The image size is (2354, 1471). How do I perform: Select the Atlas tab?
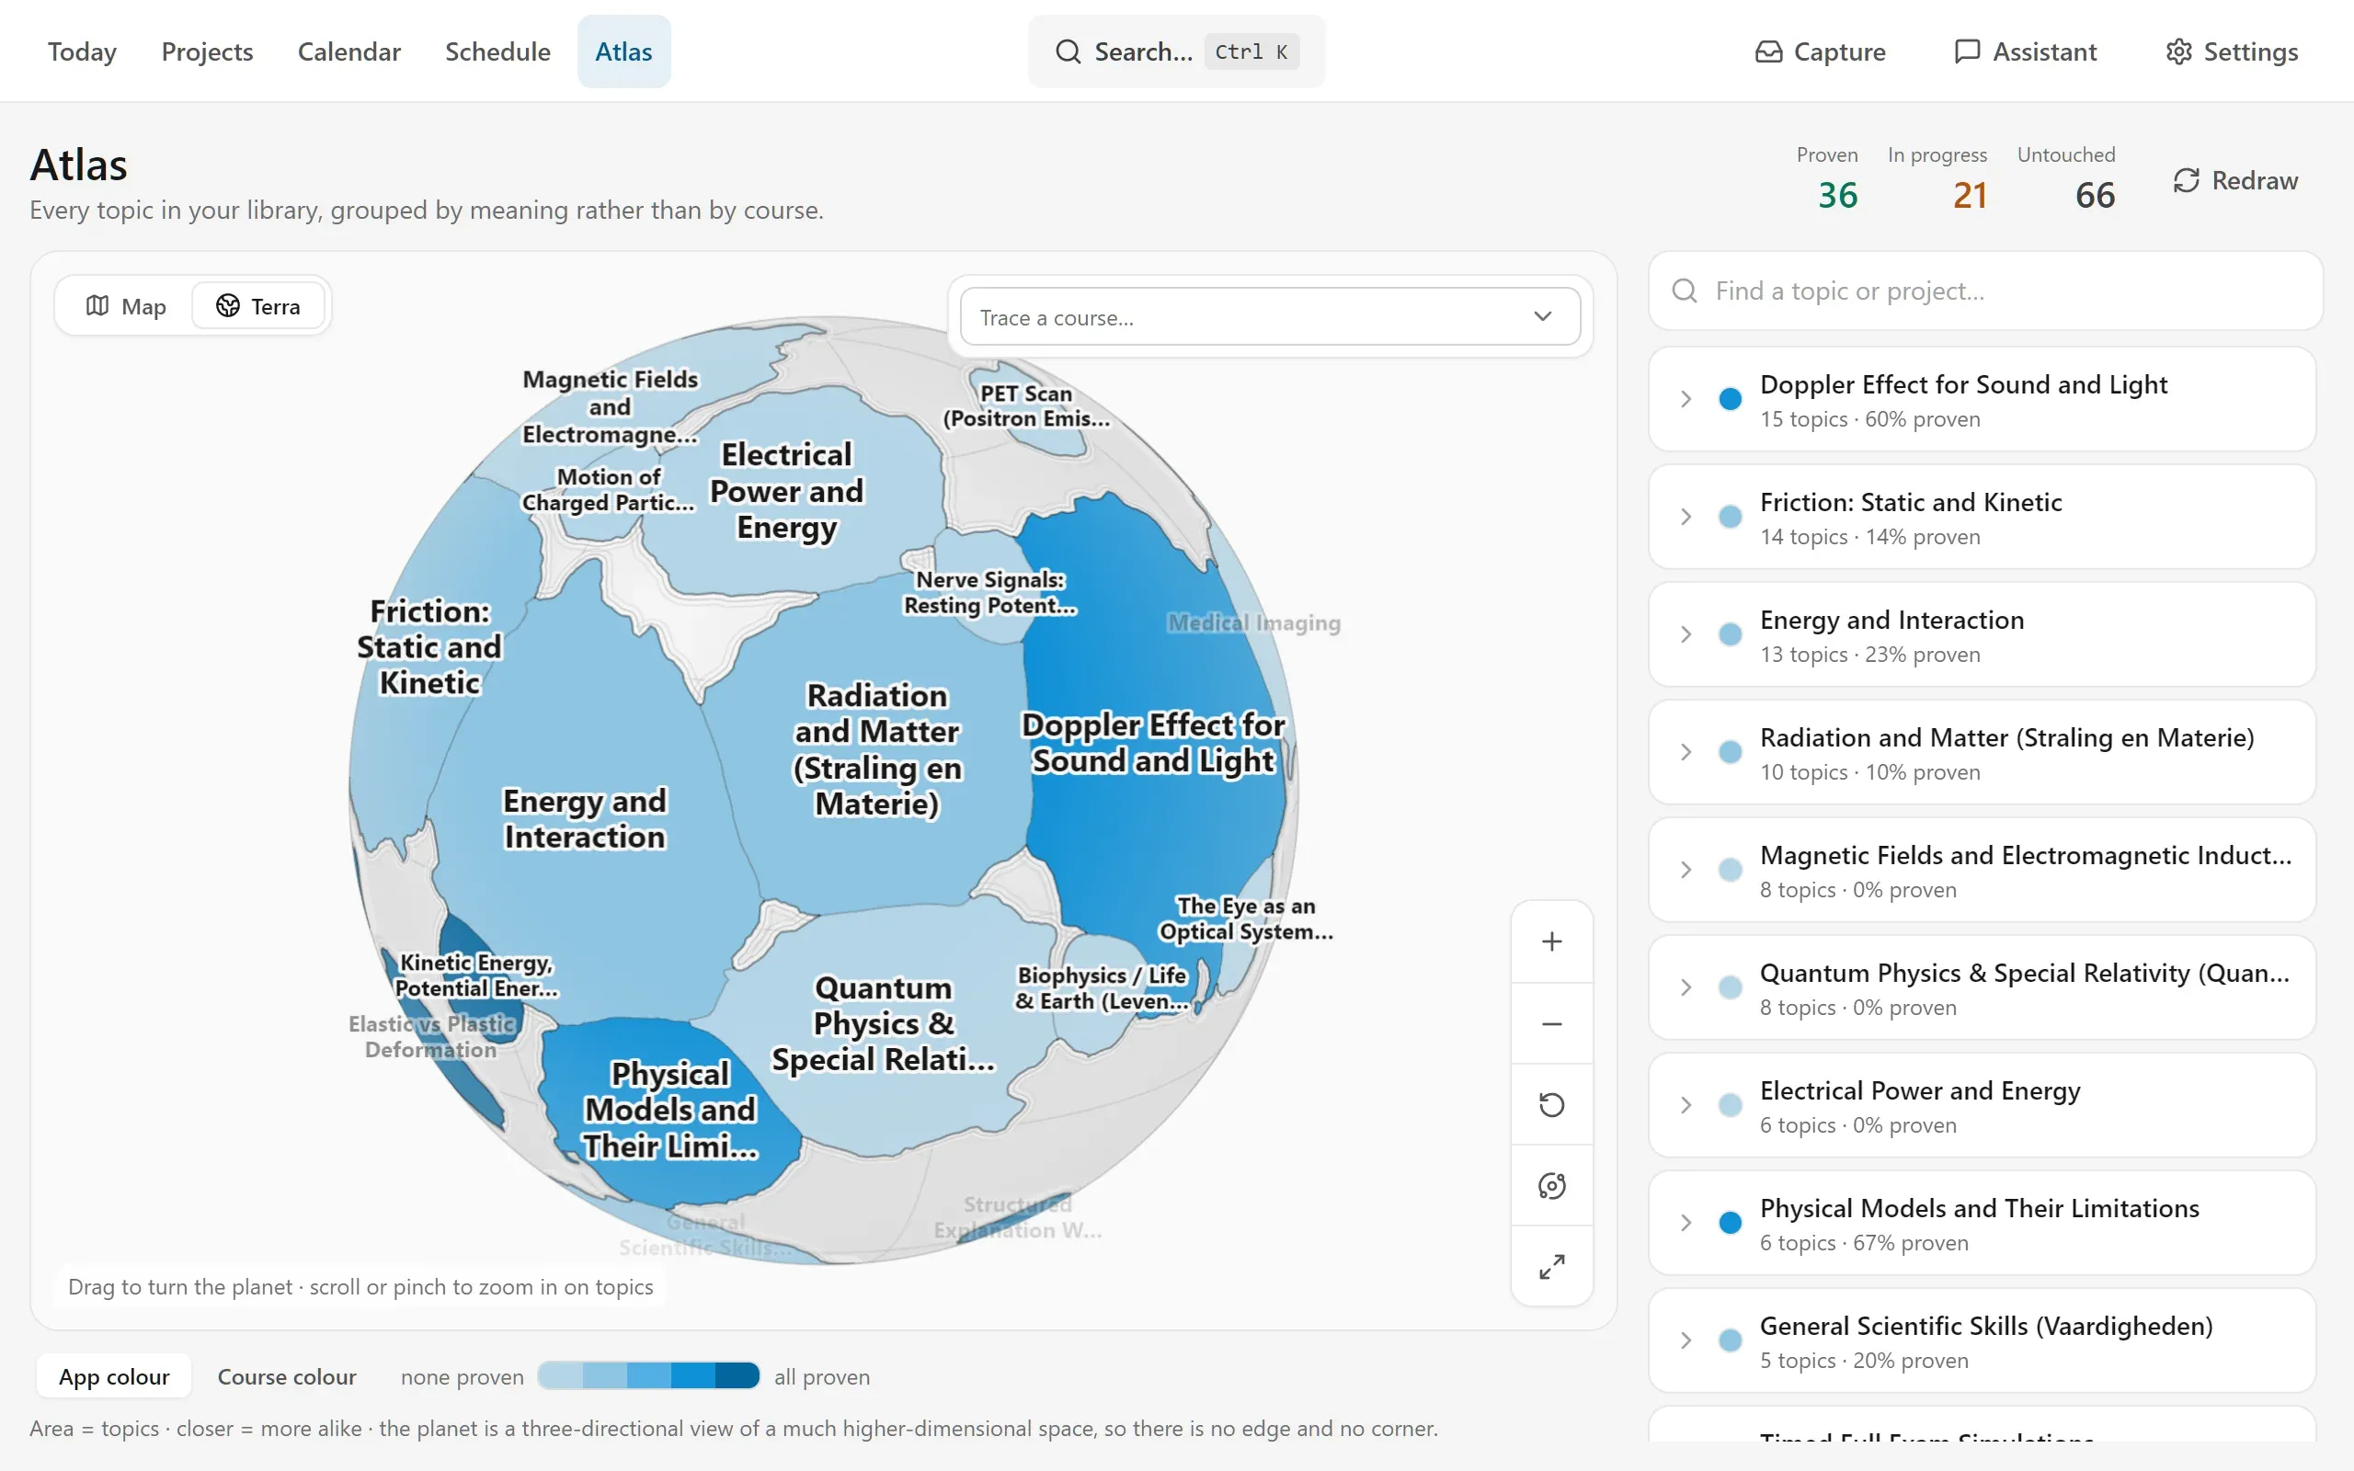(x=623, y=51)
